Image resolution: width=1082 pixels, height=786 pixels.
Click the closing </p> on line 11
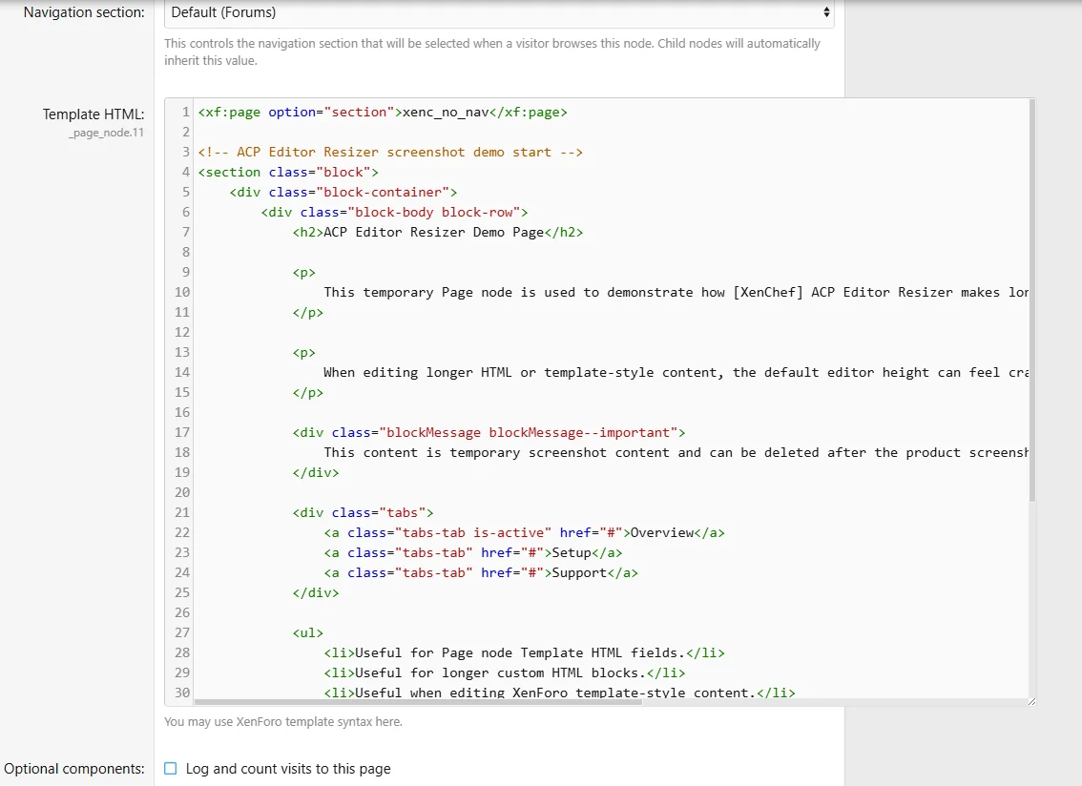[308, 312]
